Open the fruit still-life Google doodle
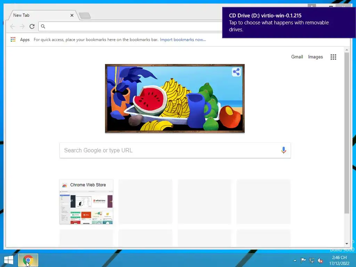Viewport: 356px width, 267px height. [175, 98]
